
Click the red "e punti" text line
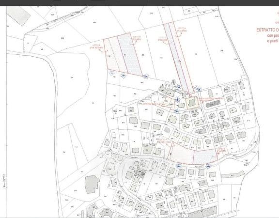pos(273,41)
